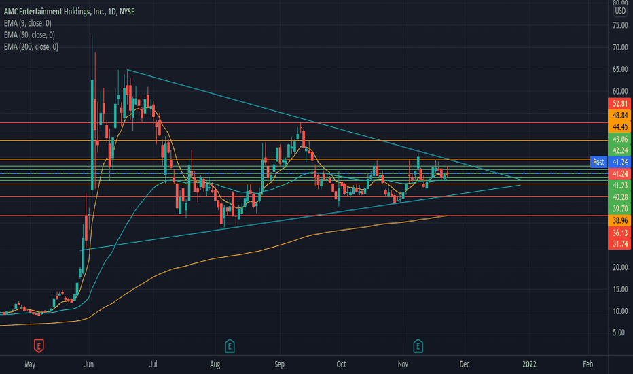Click the 41.23 green price label
This screenshot has height=374, width=633.
[619, 185]
